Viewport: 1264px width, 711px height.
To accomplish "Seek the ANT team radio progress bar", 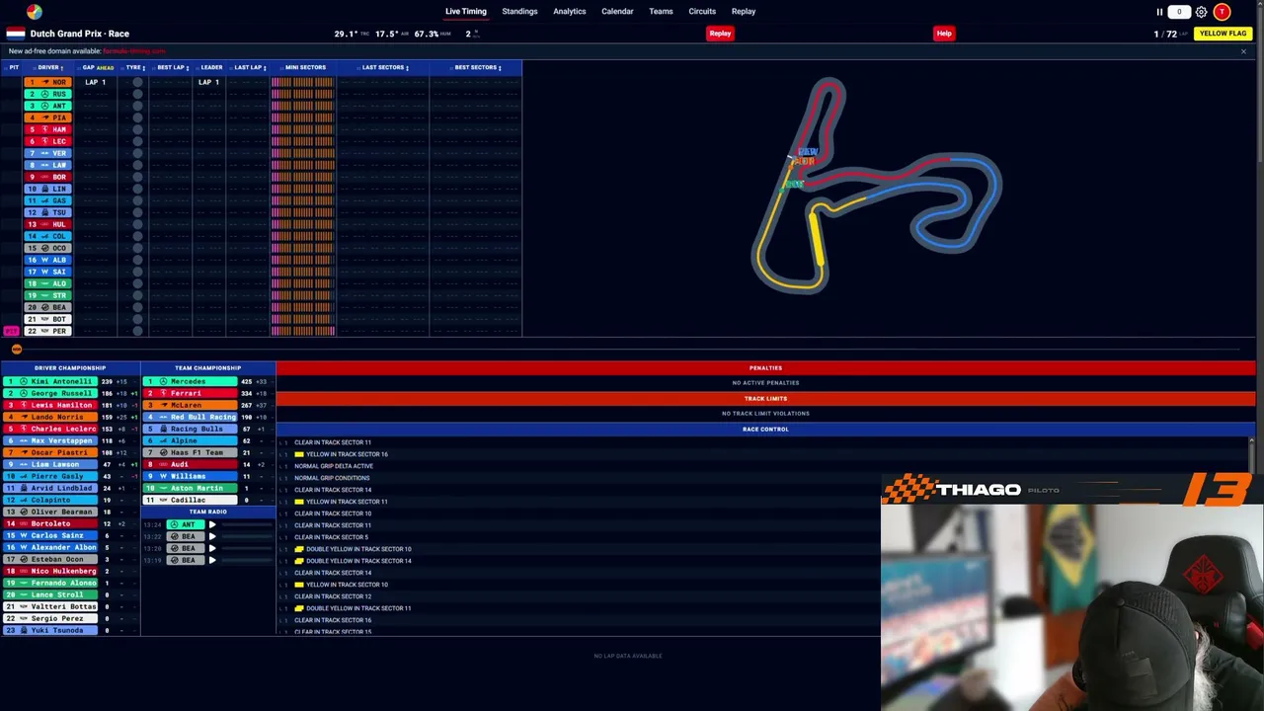I will (247, 524).
